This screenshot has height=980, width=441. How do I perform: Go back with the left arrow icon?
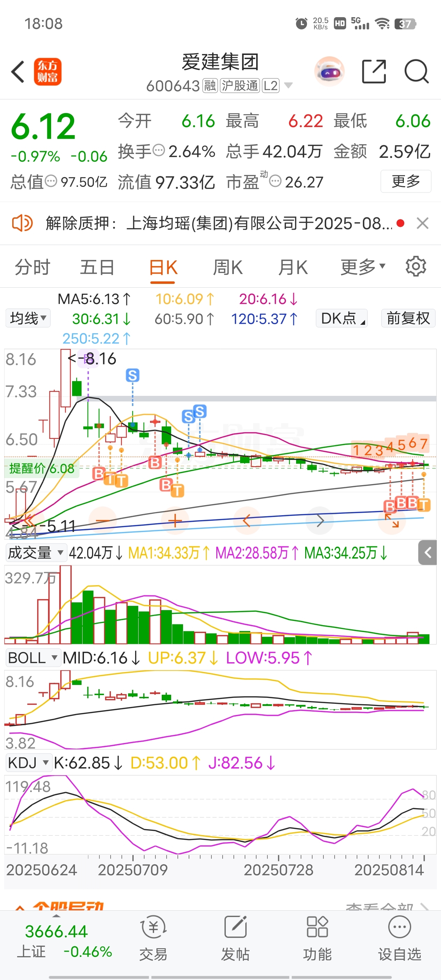click(x=18, y=71)
